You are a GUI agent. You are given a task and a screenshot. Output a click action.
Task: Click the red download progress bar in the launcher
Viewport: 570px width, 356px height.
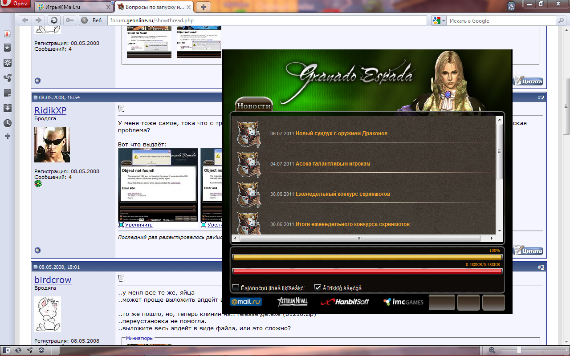(x=367, y=271)
